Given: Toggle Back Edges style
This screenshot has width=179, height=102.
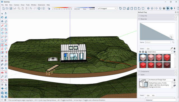Looking at the screenshot, I should [152, 8].
